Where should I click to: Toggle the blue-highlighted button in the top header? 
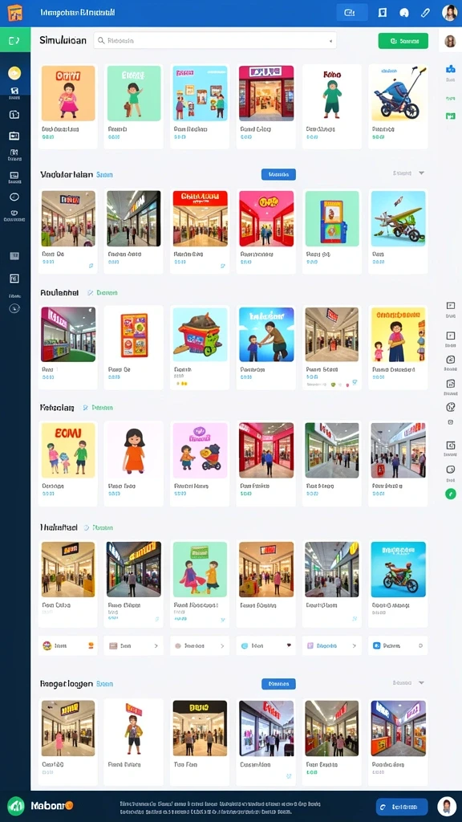(351, 13)
